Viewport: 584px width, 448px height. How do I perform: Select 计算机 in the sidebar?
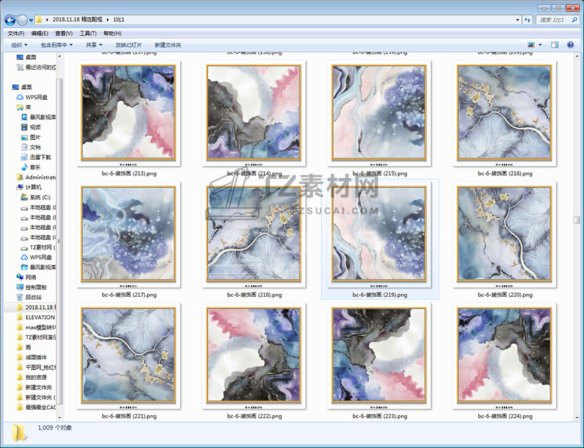(29, 187)
